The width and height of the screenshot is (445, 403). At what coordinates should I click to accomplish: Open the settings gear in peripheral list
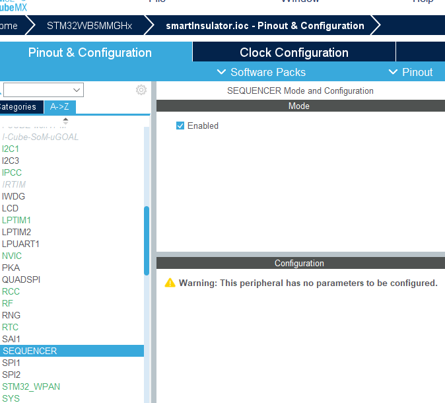(141, 90)
